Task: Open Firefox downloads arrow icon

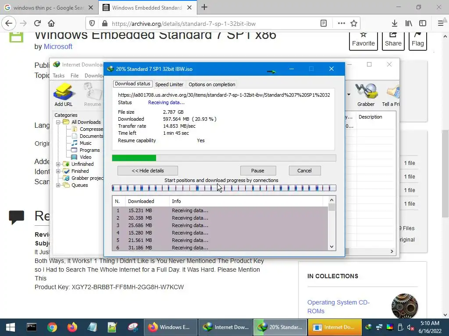Action: (x=394, y=24)
